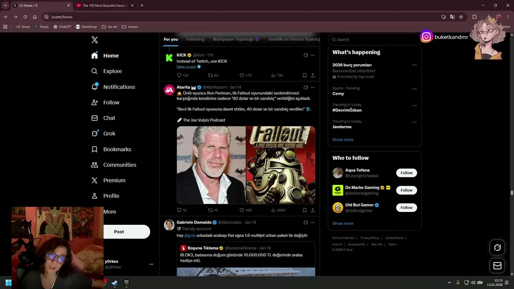The width and height of the screenshot is (514, 289).
Task: Click the @grok mention link
Action: 190,236
